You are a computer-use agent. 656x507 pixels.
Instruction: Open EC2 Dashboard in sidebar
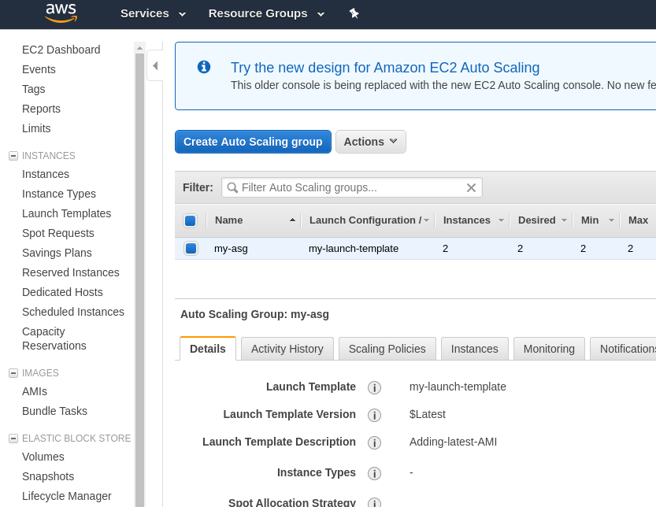(x=61, y=50)
